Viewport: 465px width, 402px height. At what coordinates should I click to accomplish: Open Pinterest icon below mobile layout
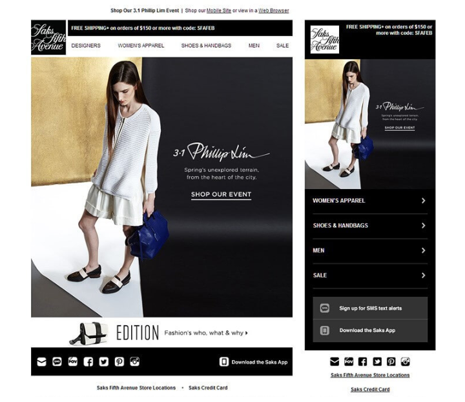(391, 361)
